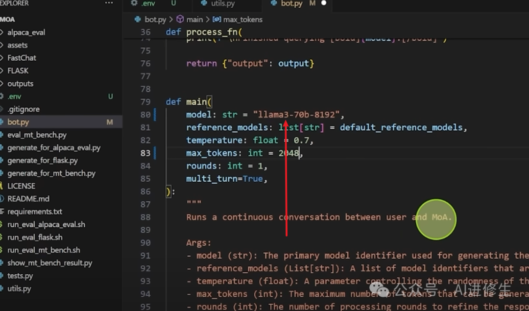Open generate_for_alpaca_eval.py file
This screenshot has width=529, height=311.
click(x=54, y=148)
